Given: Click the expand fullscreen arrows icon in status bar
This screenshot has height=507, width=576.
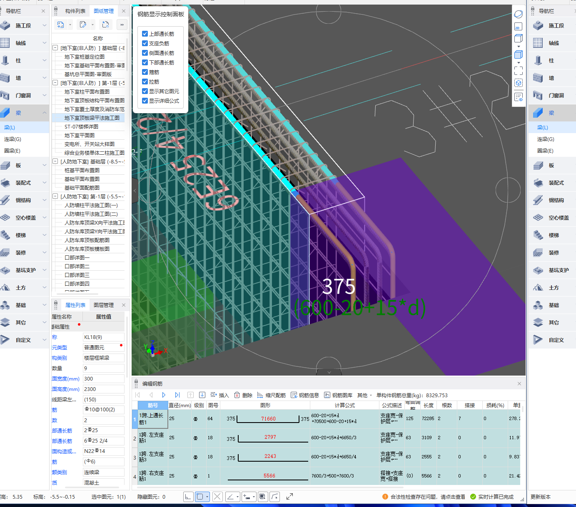Looking at the screenshot, I should pyautogui.click(x=289, y=496).
